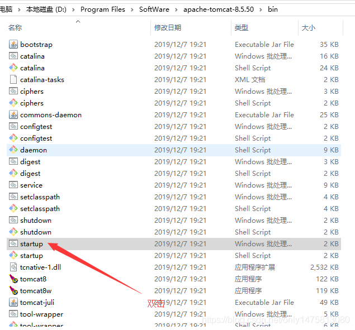The width and height of the screenshot is (355, 330).
Task: Select the bootstrap file name
Action: 36,45
